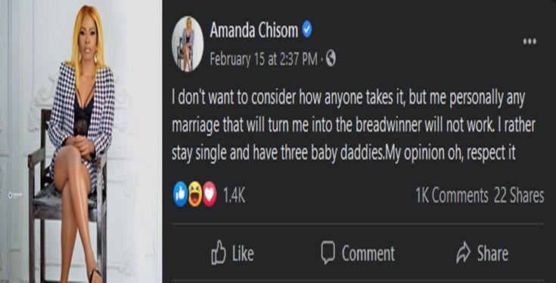The image size is (556, 283).
Task: Open the round profile avatar thumbnail
Action: coord(188,43)
